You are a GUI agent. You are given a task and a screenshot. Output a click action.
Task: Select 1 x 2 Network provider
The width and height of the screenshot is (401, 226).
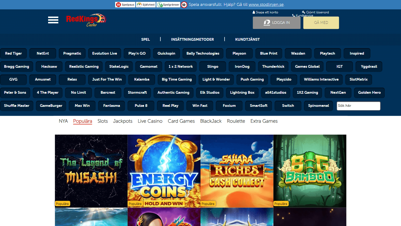tap(181, 66)
